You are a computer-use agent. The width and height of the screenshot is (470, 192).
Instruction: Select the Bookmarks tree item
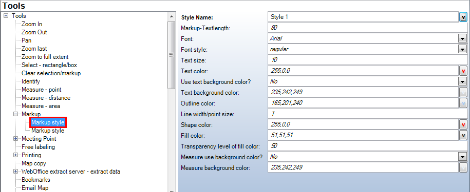tap(35, 180)
